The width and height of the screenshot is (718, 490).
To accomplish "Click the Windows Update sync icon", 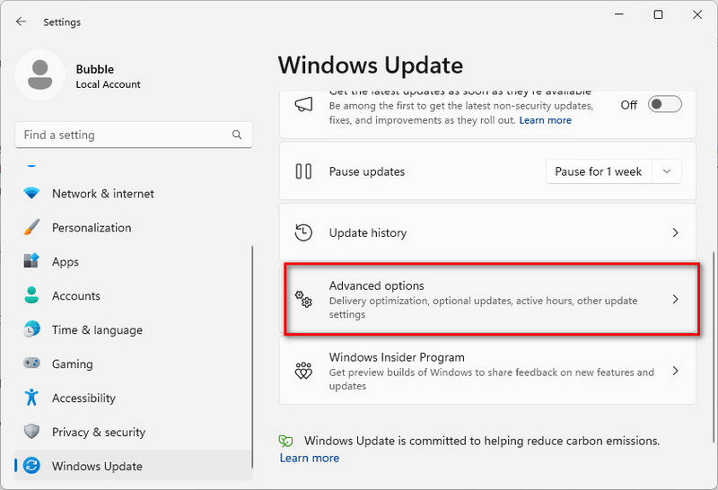I will [x=31, y=466].
